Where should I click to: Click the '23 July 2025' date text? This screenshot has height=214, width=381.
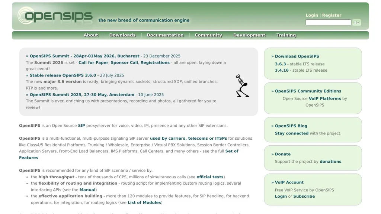coord(112,75)
